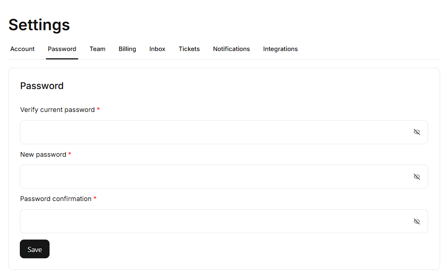This screenshot has height=276, width=448.
Task: Click the Password section heading
Action: pyautogui.click(x=42, y=86)
